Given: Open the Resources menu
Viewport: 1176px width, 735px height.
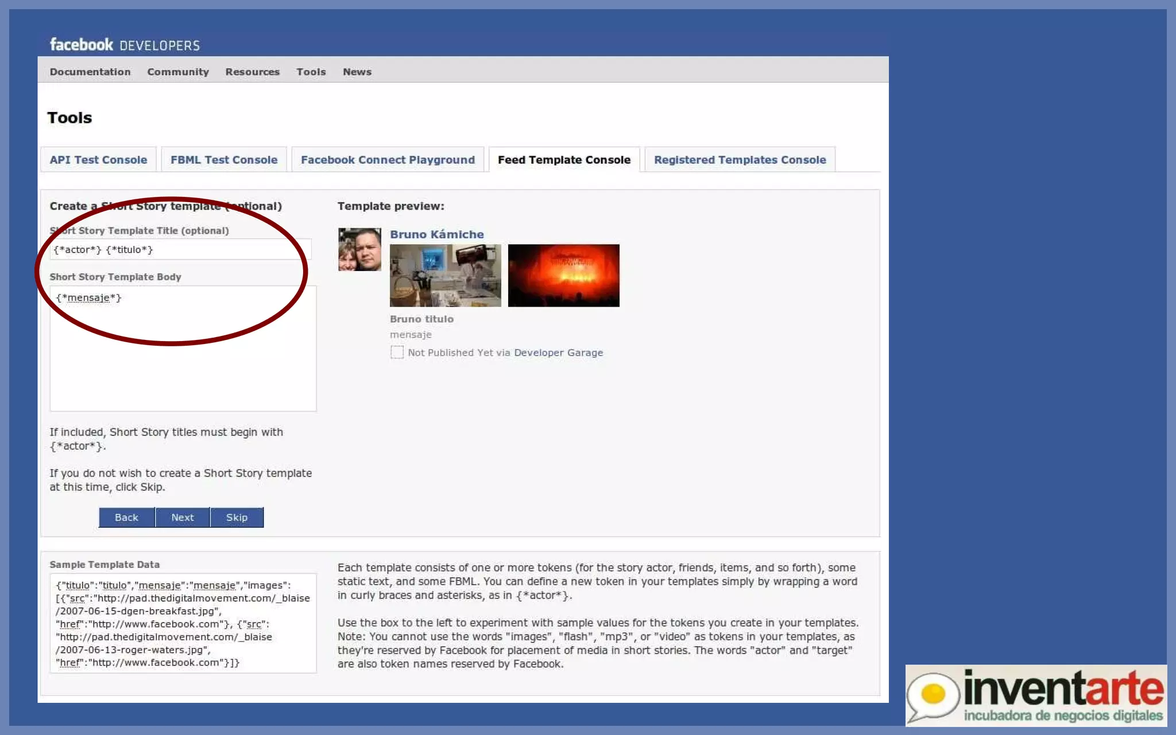Looking at the screenshot, I should pyautogui.click(x=252, y=72).
